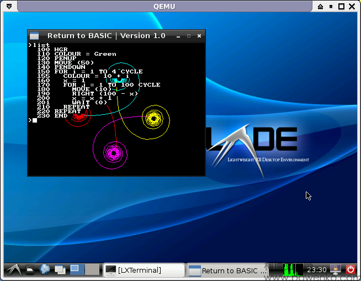Screen dimensions: 361x281
Task: Click line '120 PENUP'
Action: pos(57,59)
